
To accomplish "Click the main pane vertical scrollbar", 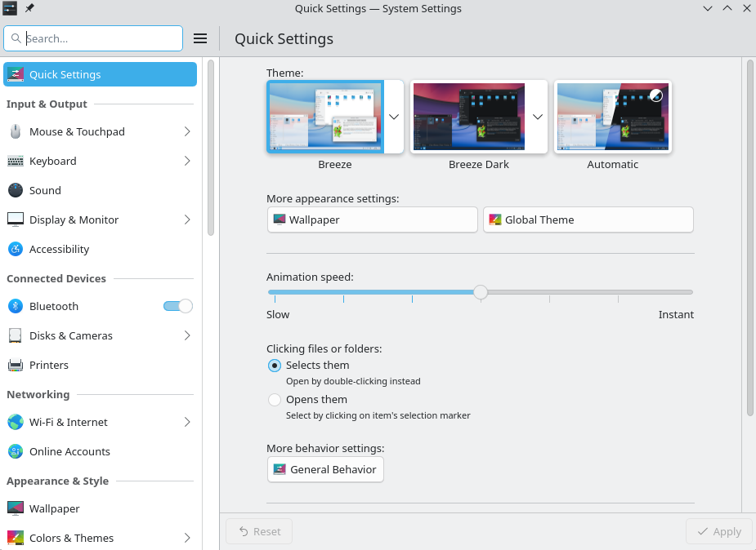I will [749, 237].
